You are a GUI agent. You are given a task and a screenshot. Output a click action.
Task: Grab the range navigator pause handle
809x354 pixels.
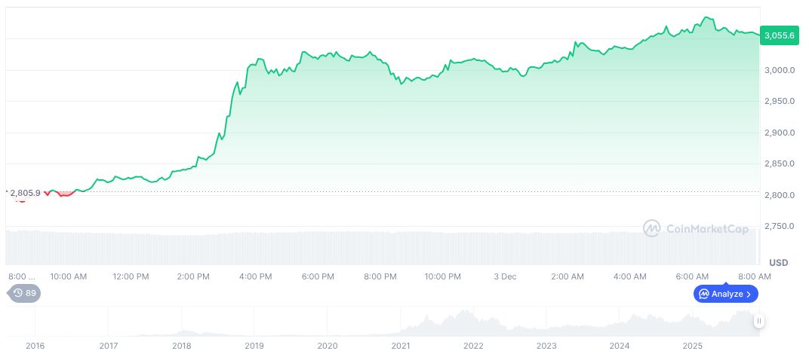click(x=758, y=321)
